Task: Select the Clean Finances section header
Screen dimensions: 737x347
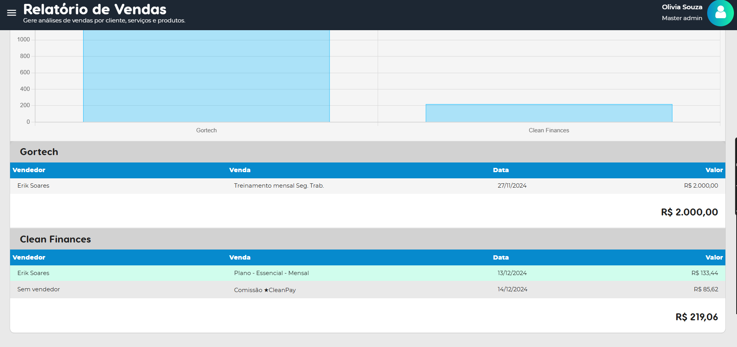Action: 55,239
